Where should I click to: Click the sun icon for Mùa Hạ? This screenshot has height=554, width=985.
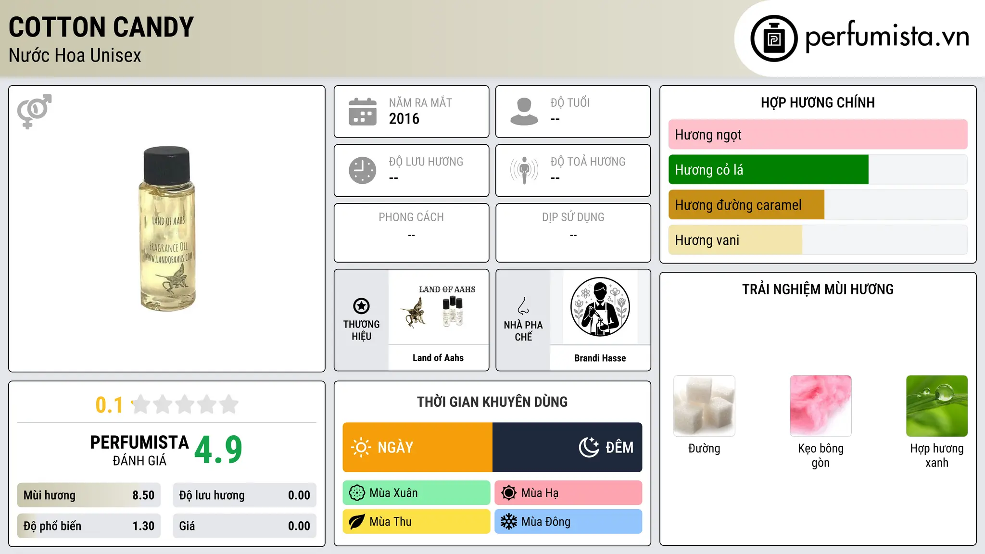[x=508, y=493]
